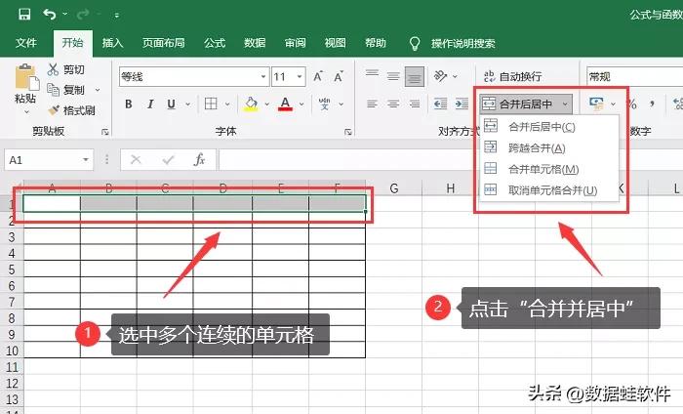Screen dimensions: 683x414
Task: Open the font size dropdown
Action: 301,76
